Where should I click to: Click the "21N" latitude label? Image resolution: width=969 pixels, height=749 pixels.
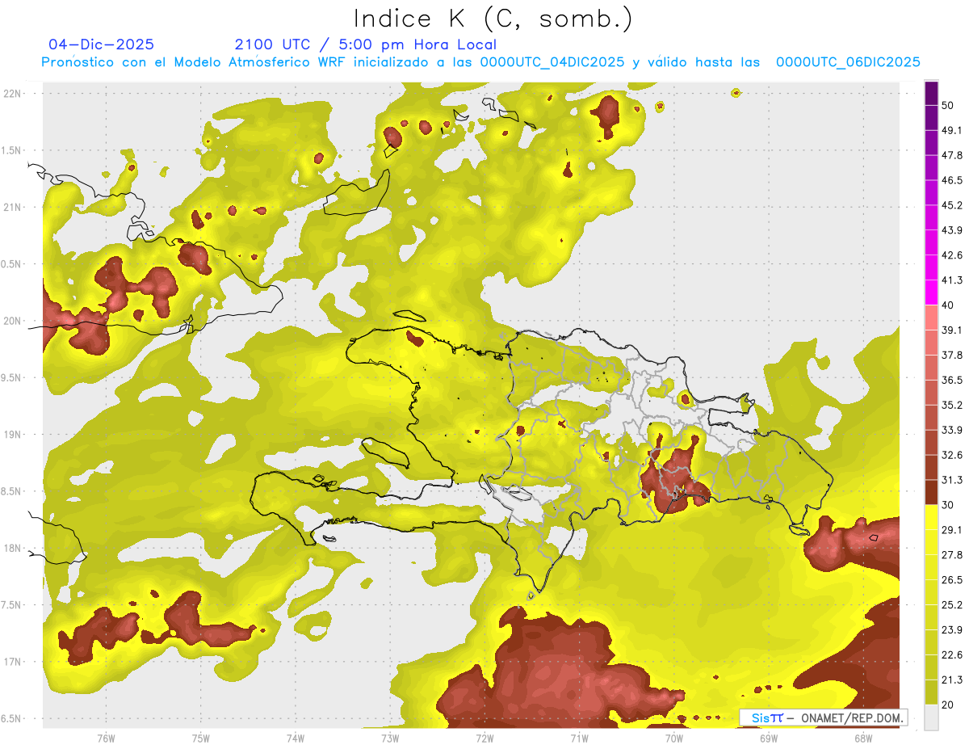(12, 207)
